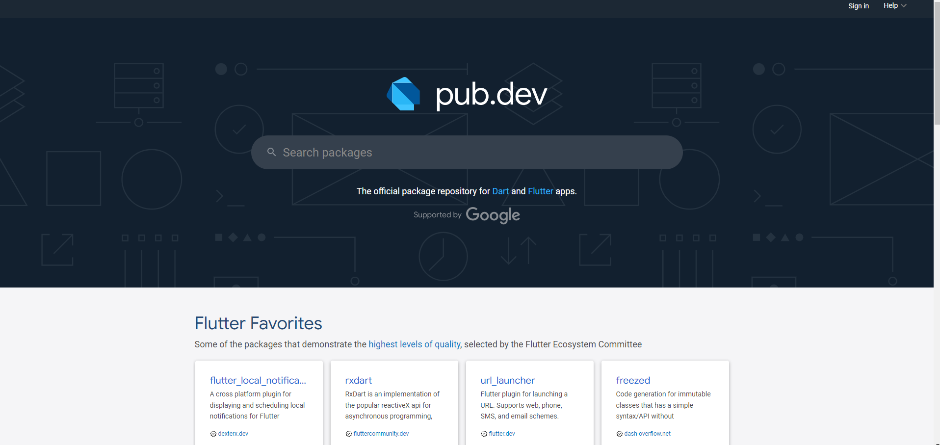Viewport: 940px width, 445px height.
Task: Click the Flutter Favorites heading
Action: [x=258, y=323]
